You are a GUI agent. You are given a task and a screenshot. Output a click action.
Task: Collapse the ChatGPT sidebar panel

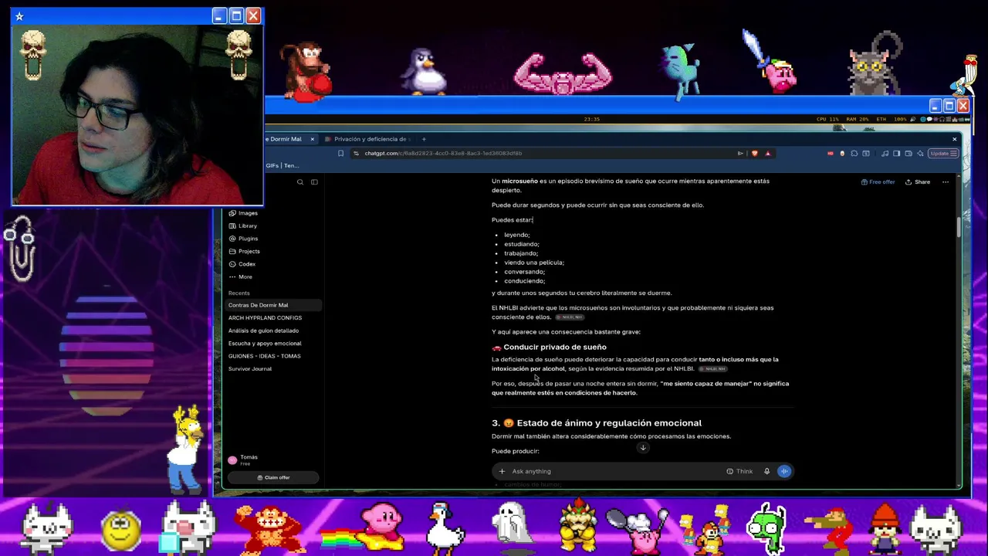[x=314, y=182]
